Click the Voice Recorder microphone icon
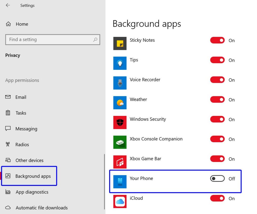The image size is (257, 214). [x=120, y=83]
